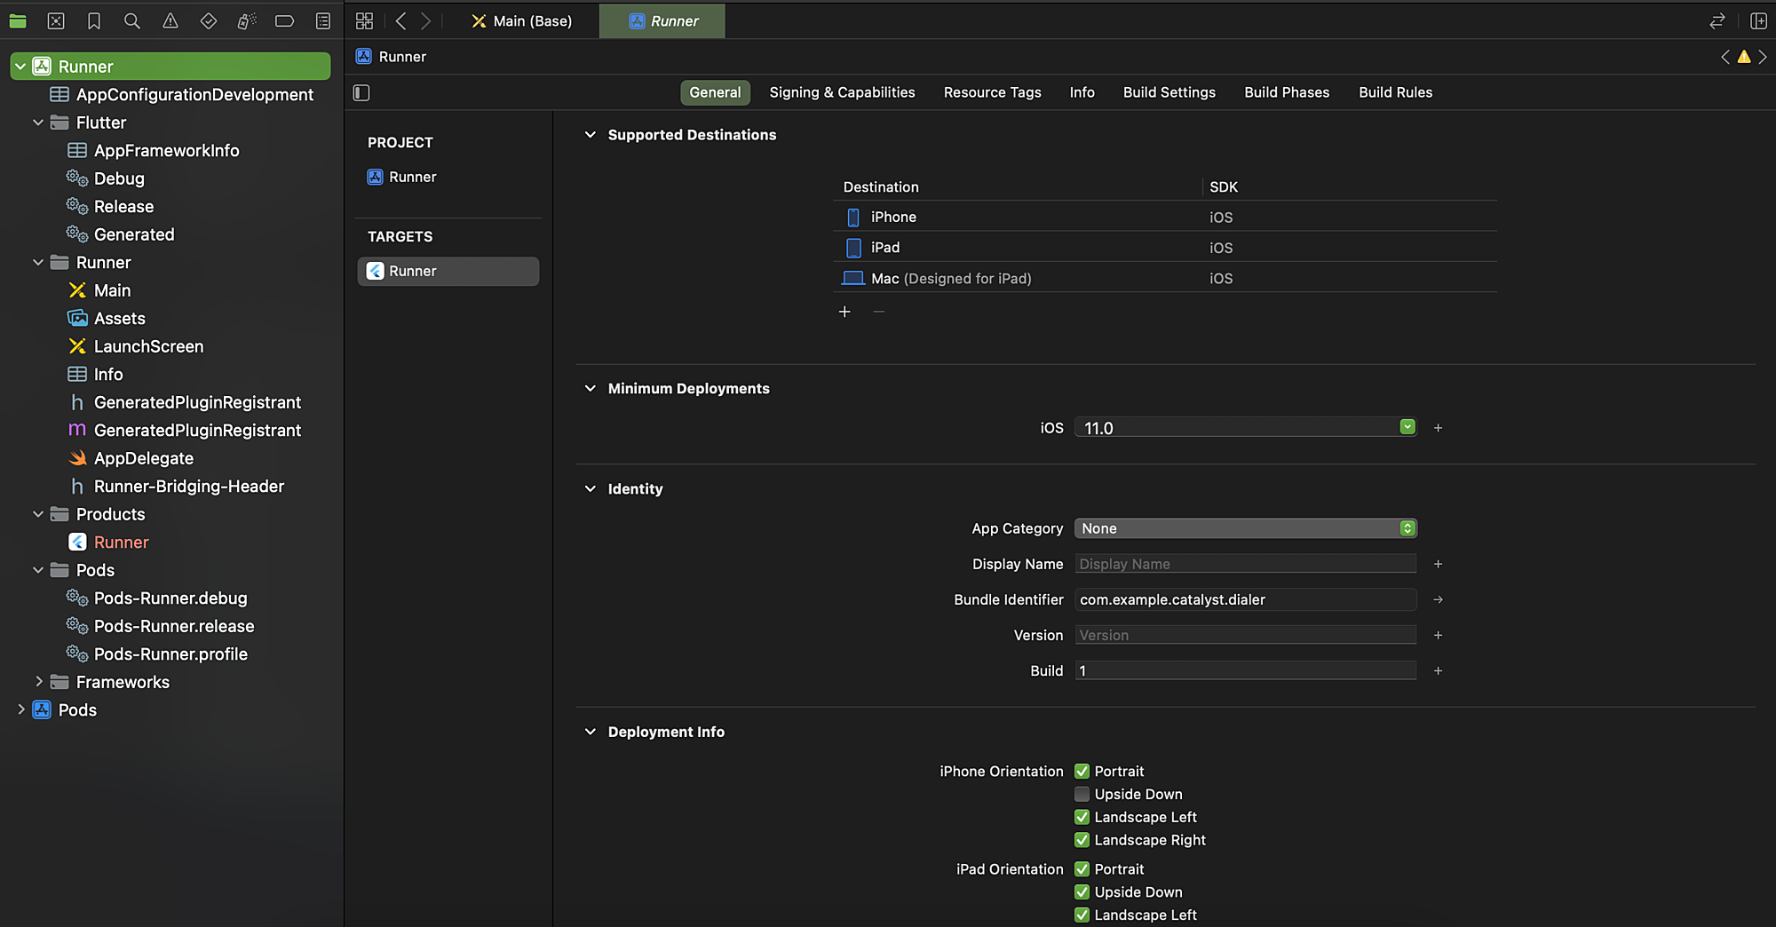Open the Main (Base) editor tab

coord(522,20)
